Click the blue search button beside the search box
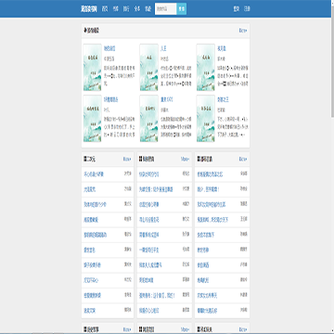This screenshot has width=334, height=334. [182, 9]
